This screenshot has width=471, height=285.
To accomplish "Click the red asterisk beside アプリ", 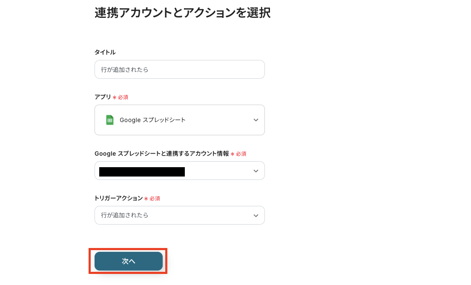I will click(x=114, y=97).
